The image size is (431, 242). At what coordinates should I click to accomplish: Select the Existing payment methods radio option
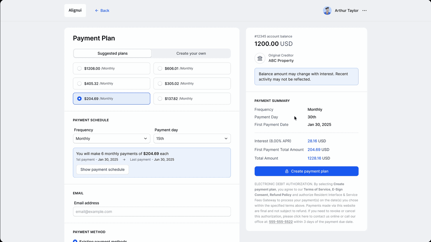[x=75, y=241]
